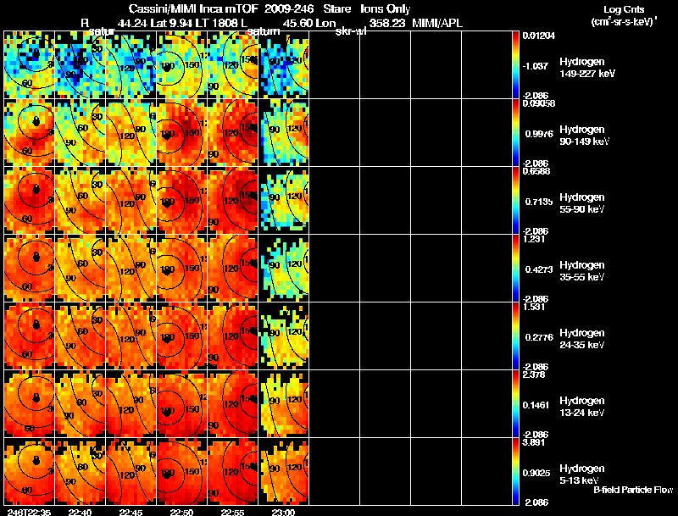Image resolution: width=678 pixels, height=516 pixels.
Task: Click the '246T22:35' time label
Action: (29, 512)
